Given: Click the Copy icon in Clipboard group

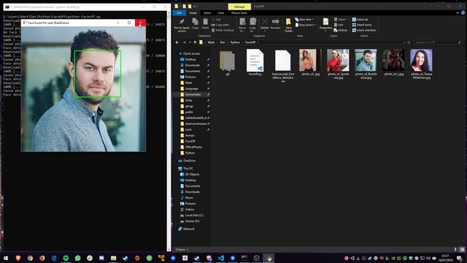Looking at the screenshot, I should [195, 23].
